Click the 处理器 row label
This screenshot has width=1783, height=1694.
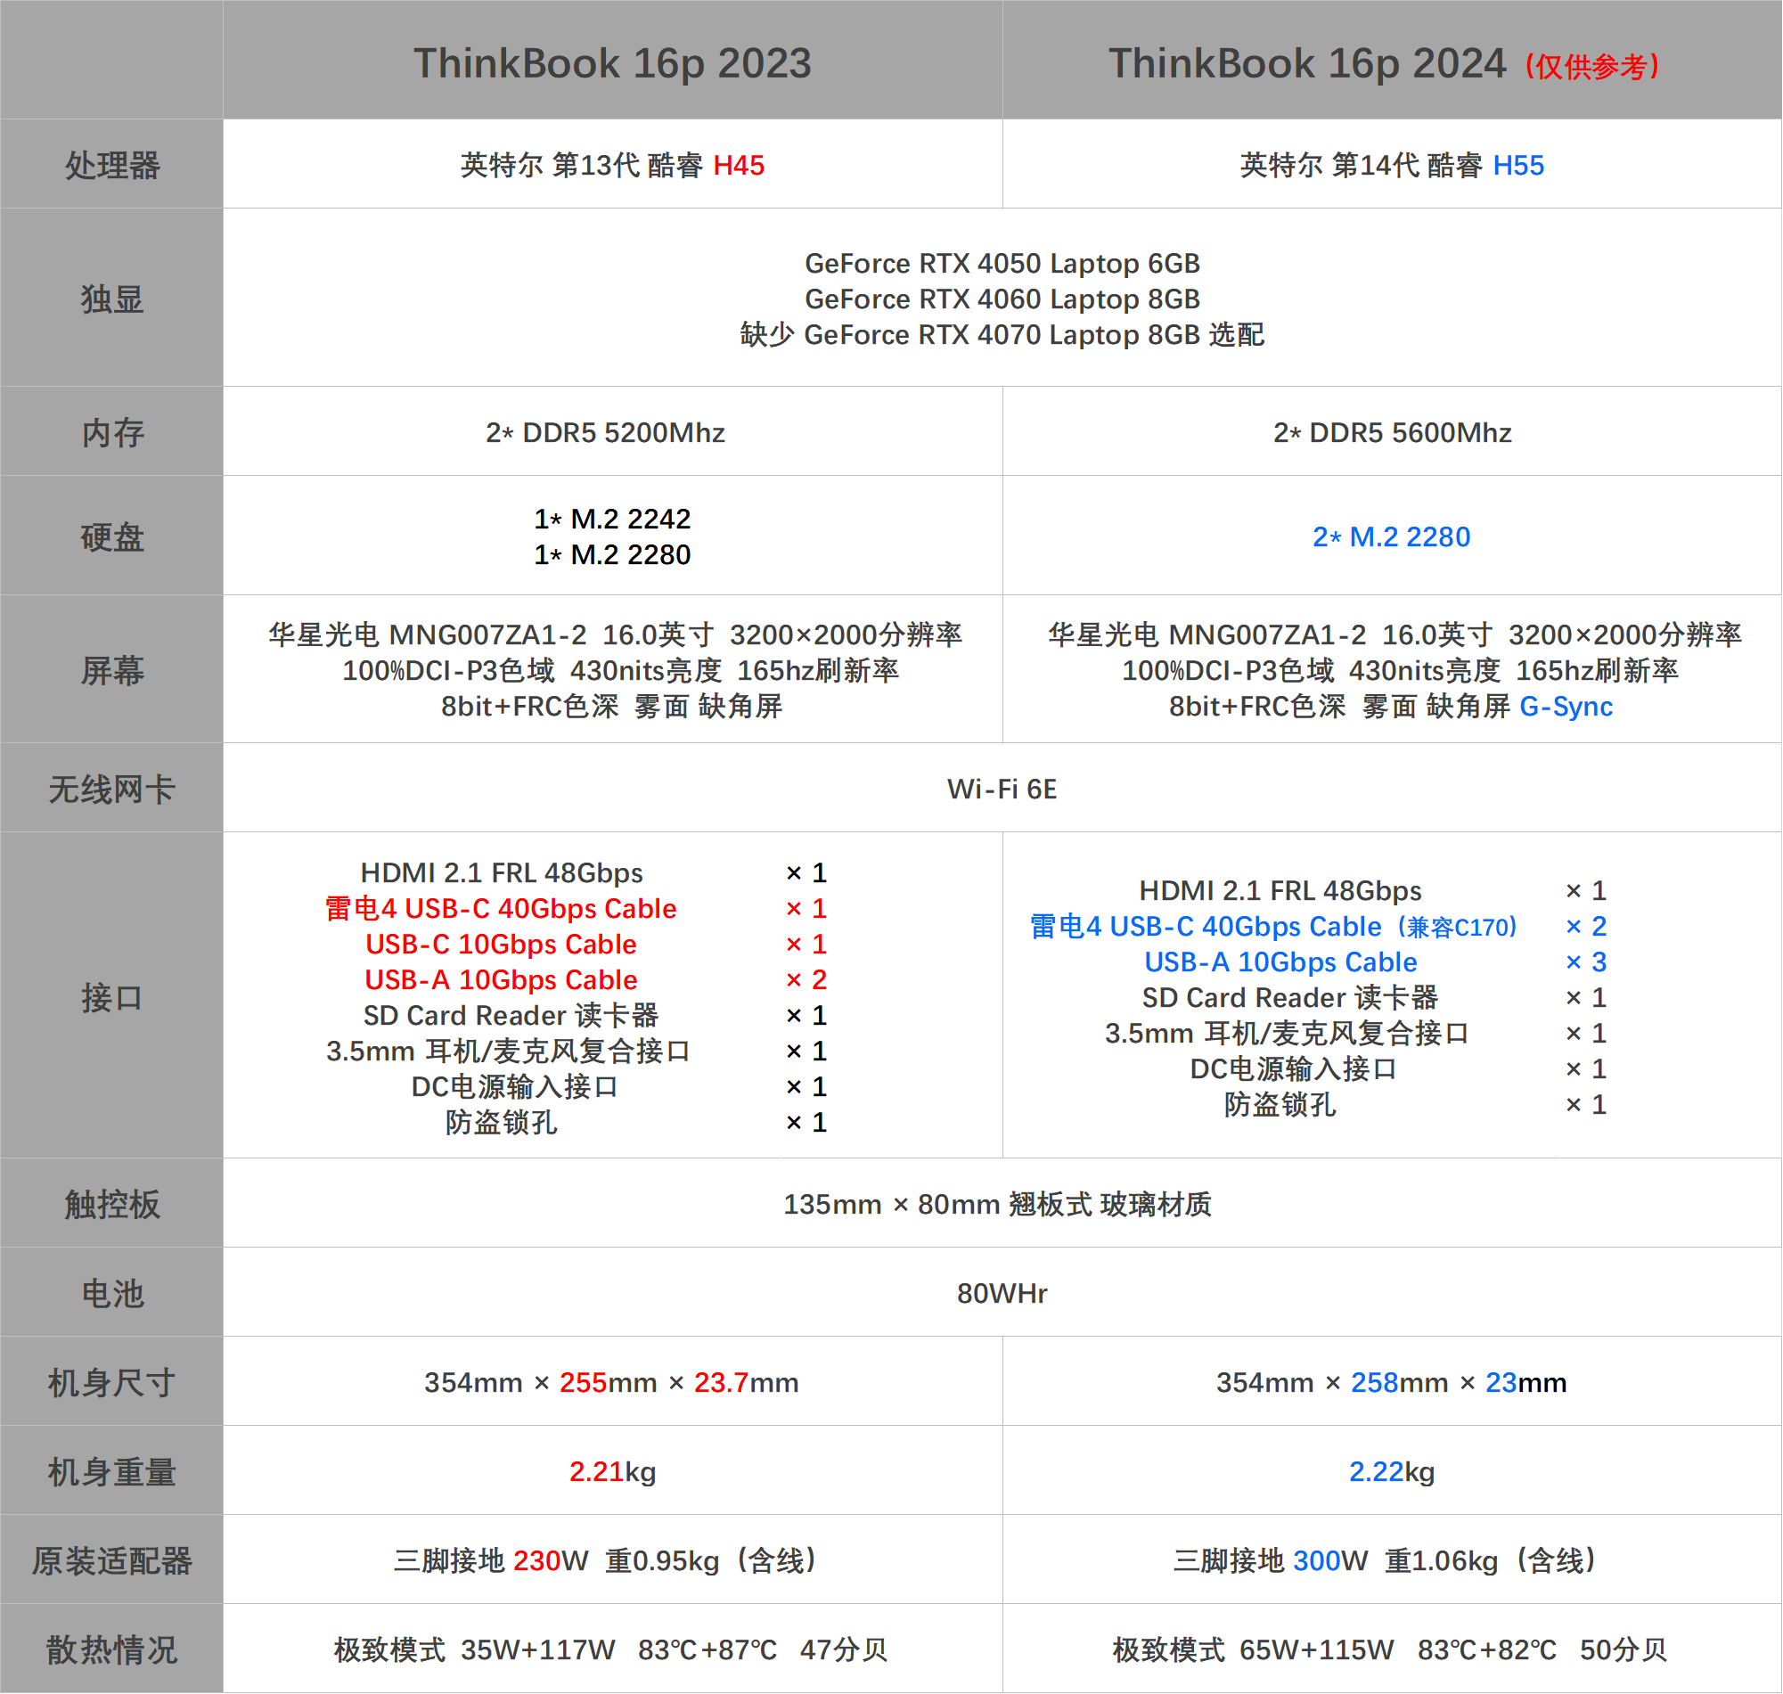[x=110, y=164]
